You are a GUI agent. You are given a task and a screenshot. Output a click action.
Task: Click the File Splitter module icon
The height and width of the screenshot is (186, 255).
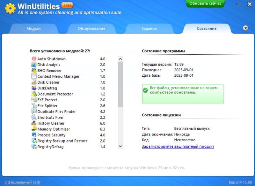coord(34,106)
